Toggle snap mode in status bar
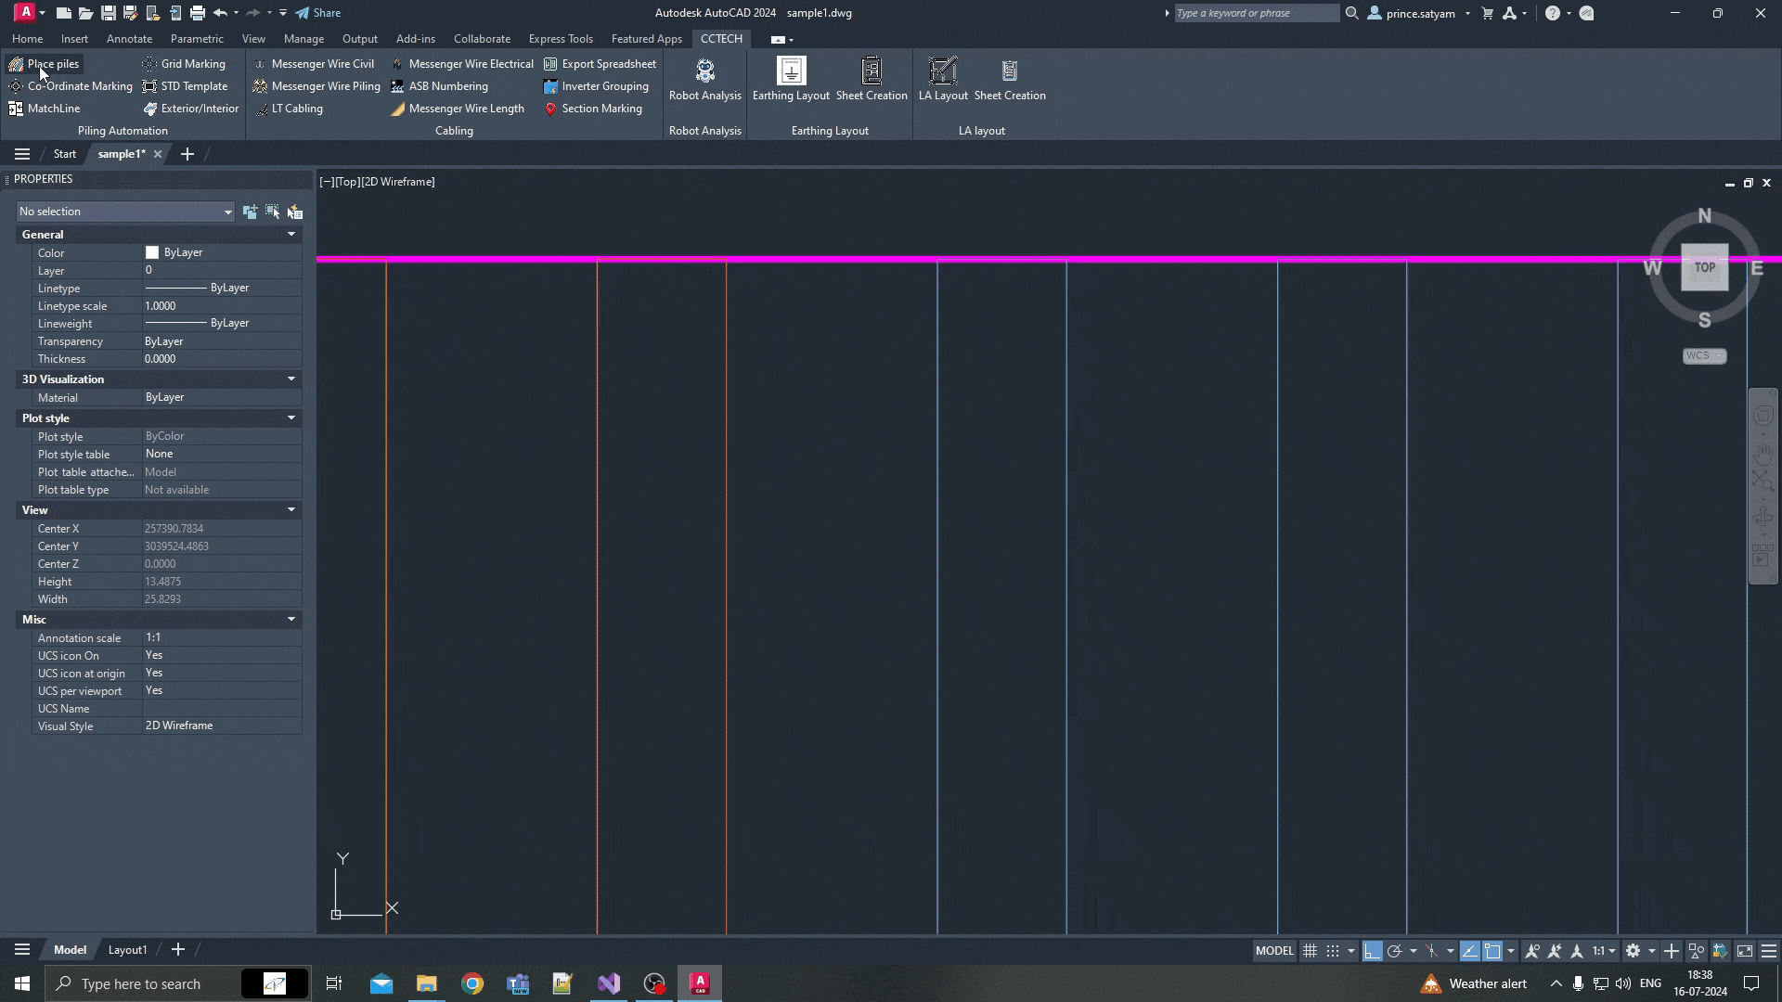Viewport: 1782px width, 1002px height. pos(1333,951)
